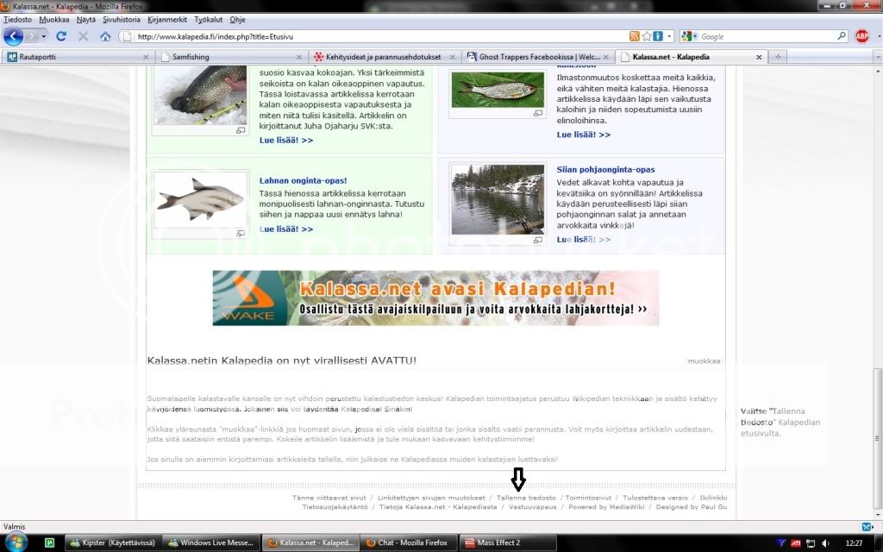This screenshot has height=552, width=883.
Task: Switch to Kipster (Käytettävissä) taskbar window
Action: (x=113, y=543)
